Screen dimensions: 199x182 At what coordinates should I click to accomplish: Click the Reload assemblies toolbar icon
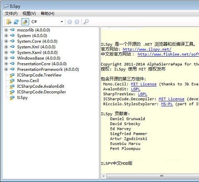tap(16, 22)
